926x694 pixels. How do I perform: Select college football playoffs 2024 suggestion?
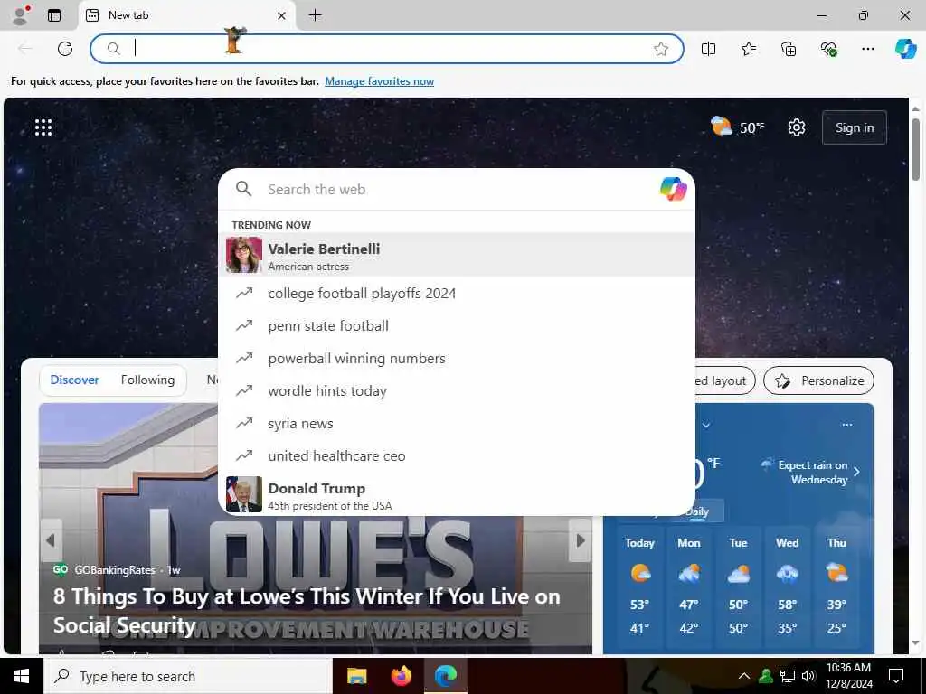[457, 294]
